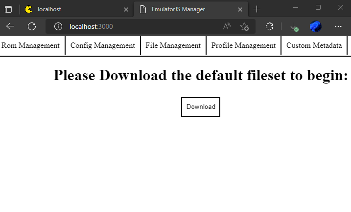
Task: Open the site information icon
Action: pos(58,26)
